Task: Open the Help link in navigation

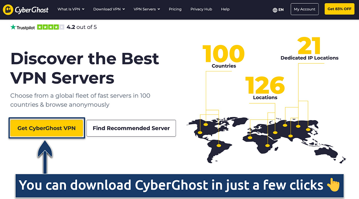Action: (x=225, y=9)
